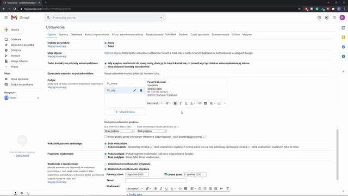
Task: Switch to Zaawansowane settings tab
Action: click(x=220, y=35)
